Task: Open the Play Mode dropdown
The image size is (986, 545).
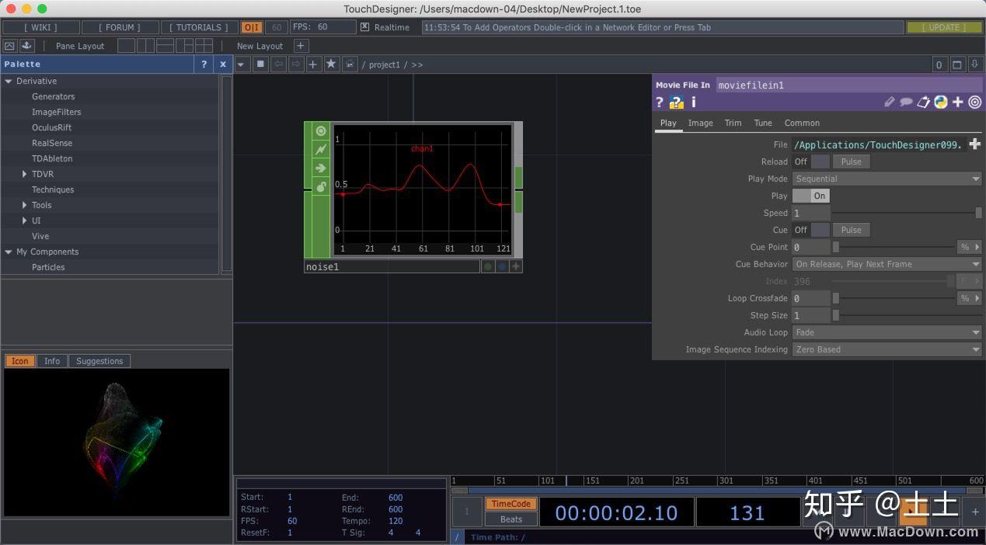Action: (887, 179)
